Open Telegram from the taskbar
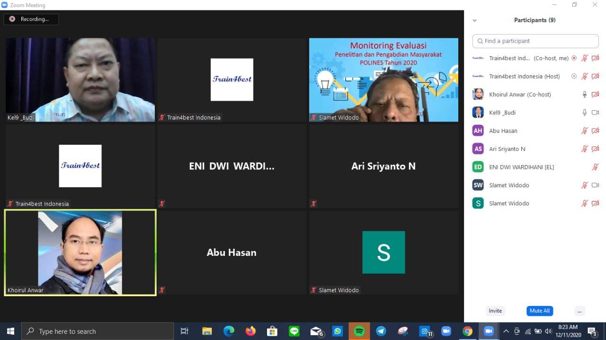Viewport: 606px width, 340px height. [x=381, y=331]
